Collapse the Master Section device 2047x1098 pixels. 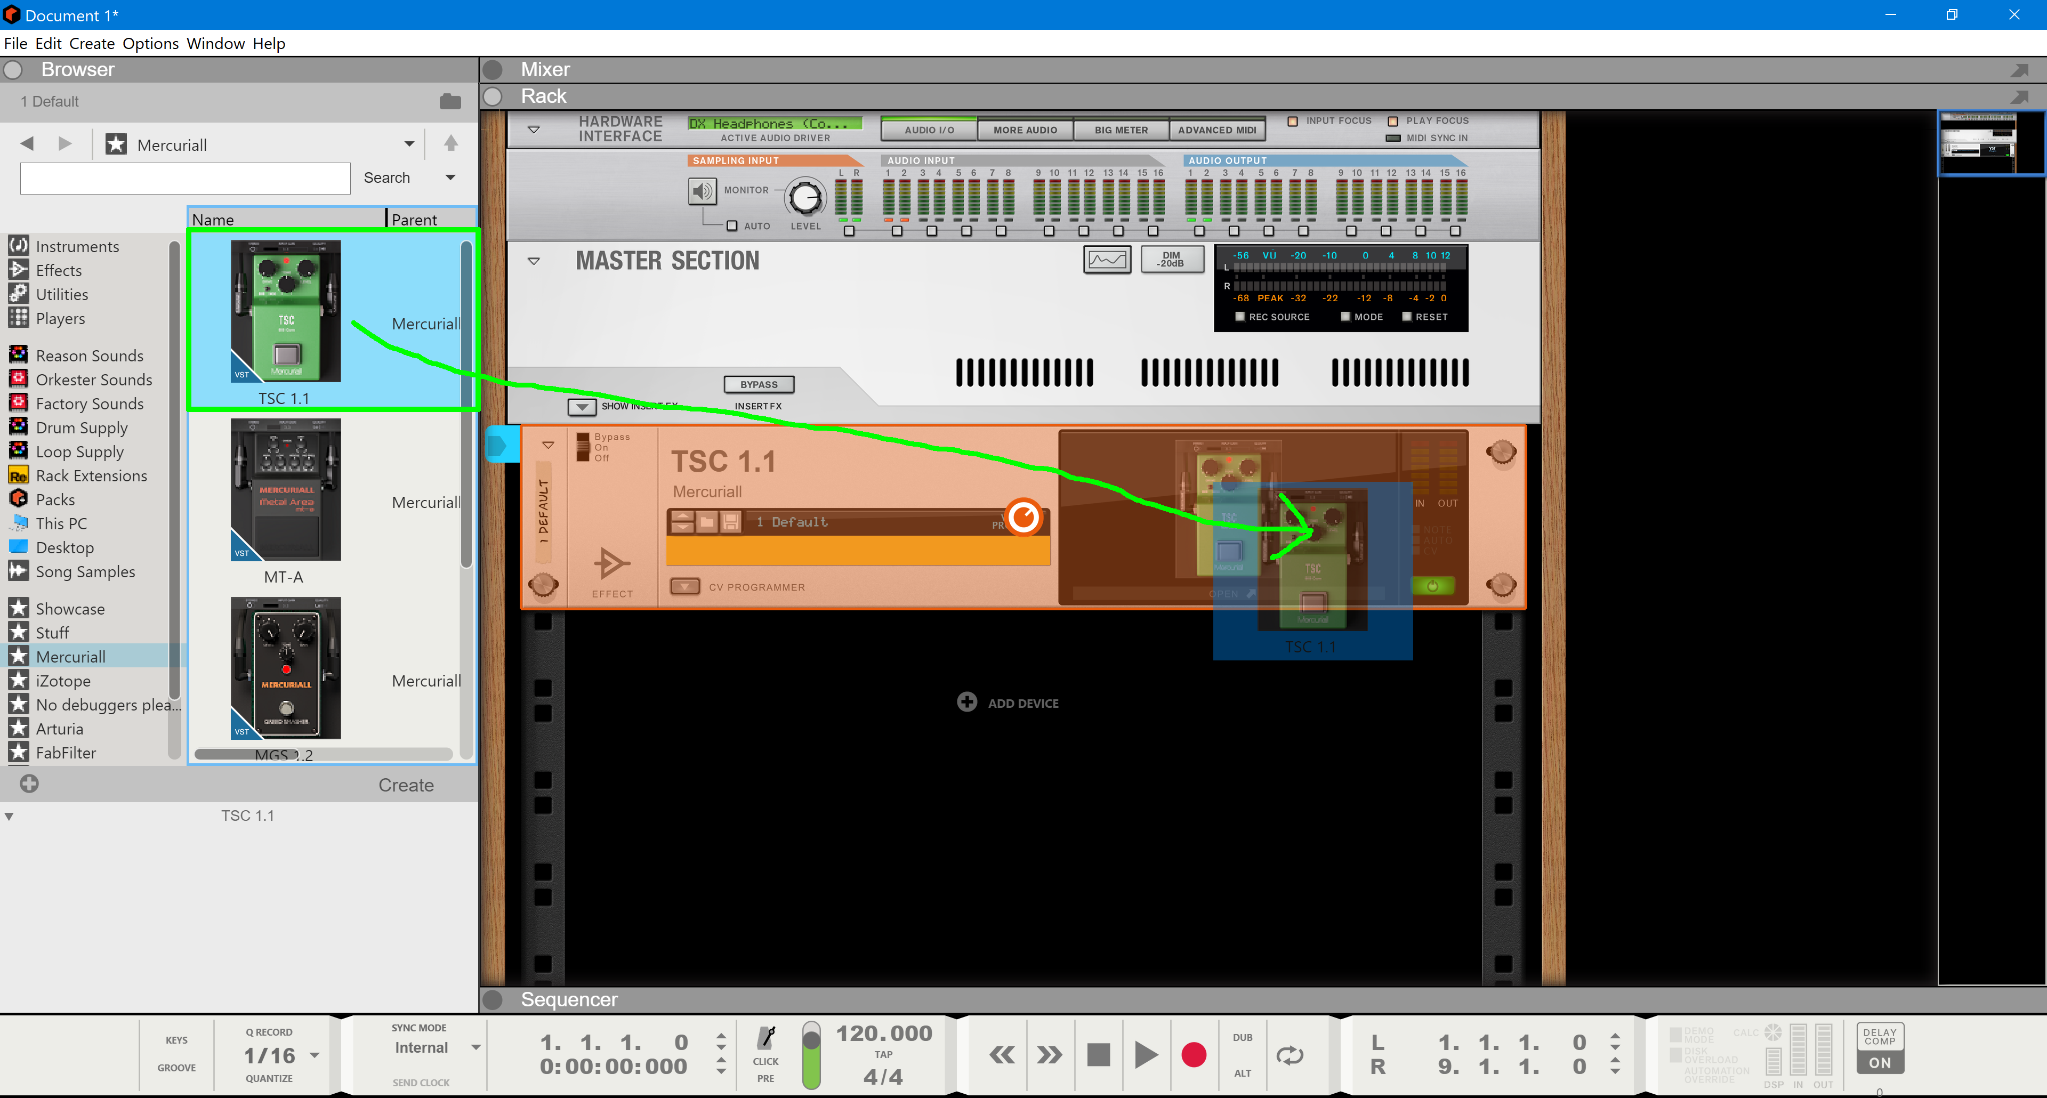[534, 261]
